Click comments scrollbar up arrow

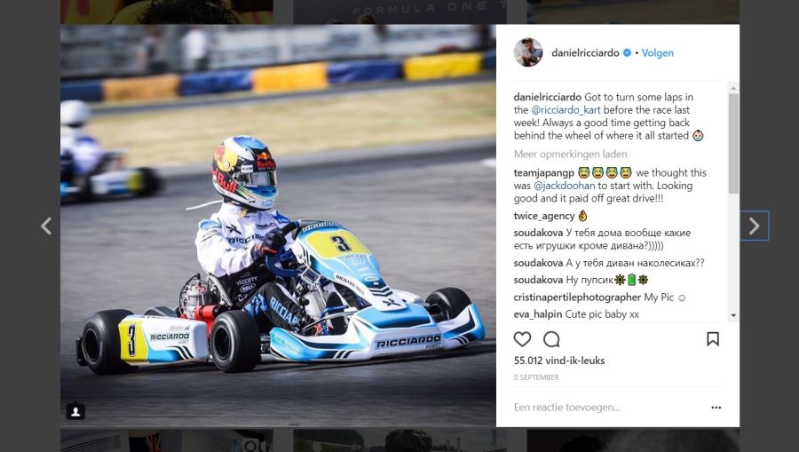(733, 88)
